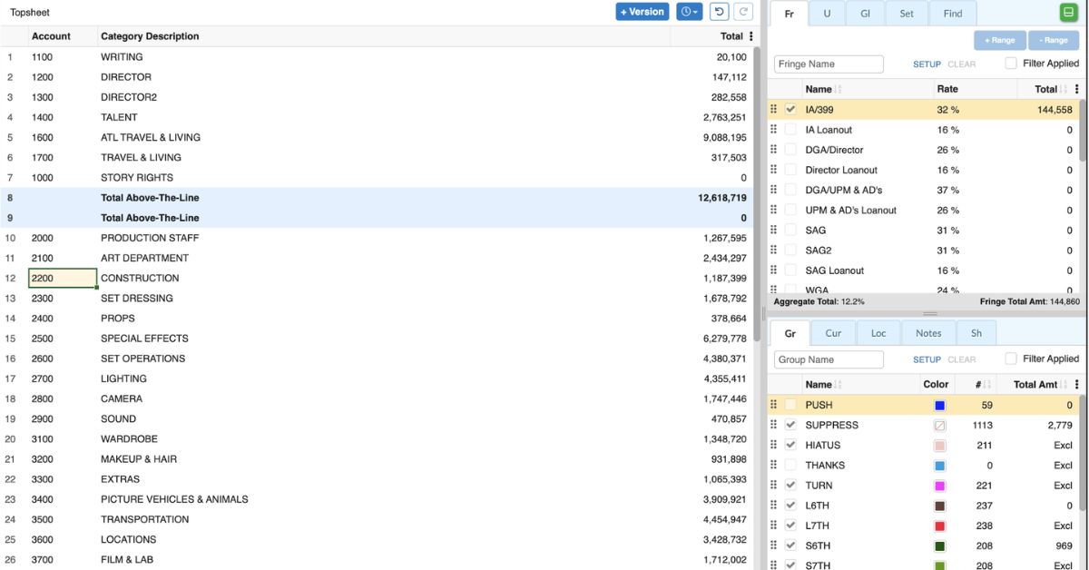This screenshot has height=570, width=1089.
Task: Click the drag handle for the L7TH group
Action: tap(774, 526)
